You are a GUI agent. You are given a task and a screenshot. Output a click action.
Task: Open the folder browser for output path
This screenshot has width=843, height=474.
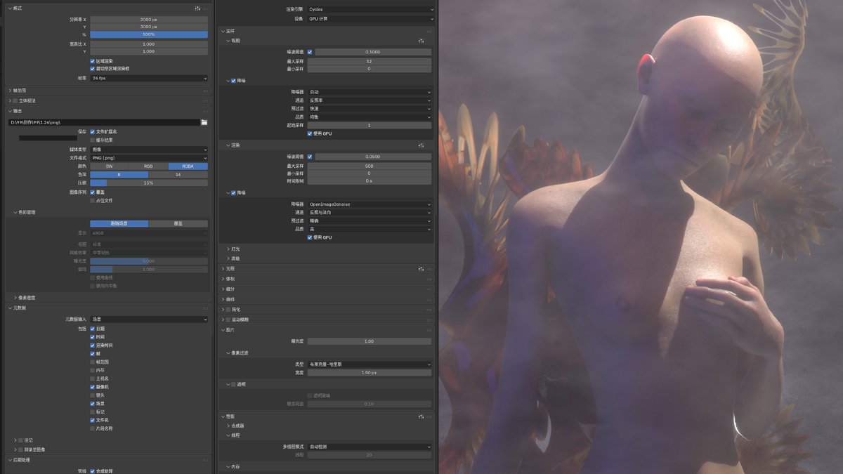[x=204, y=122]
